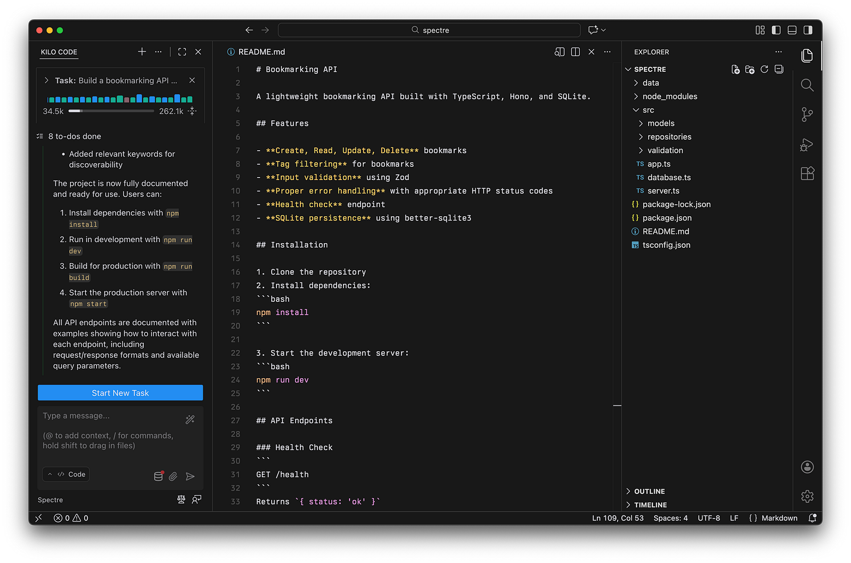The width and height of the screenshot is (851, 563).
Task: Click New File icon in Explorer
Action: [x=735, y=70]
